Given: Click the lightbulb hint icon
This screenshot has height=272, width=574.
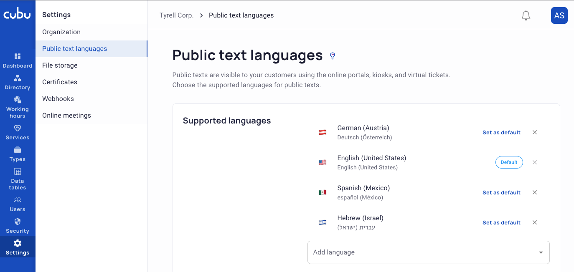Looking at the screenshot, I should (x=333, y=55).
